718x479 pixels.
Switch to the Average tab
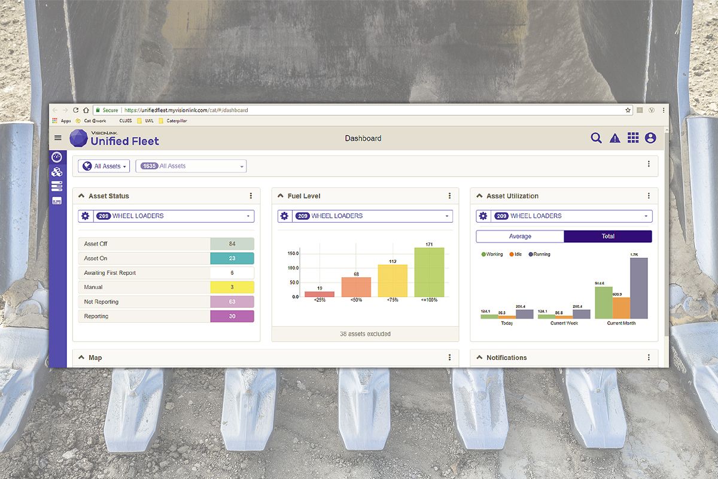click(520, 237)
